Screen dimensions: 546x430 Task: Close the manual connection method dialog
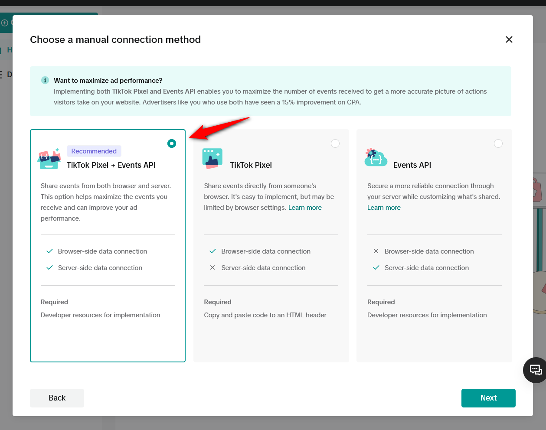click(x=509, y=39)
